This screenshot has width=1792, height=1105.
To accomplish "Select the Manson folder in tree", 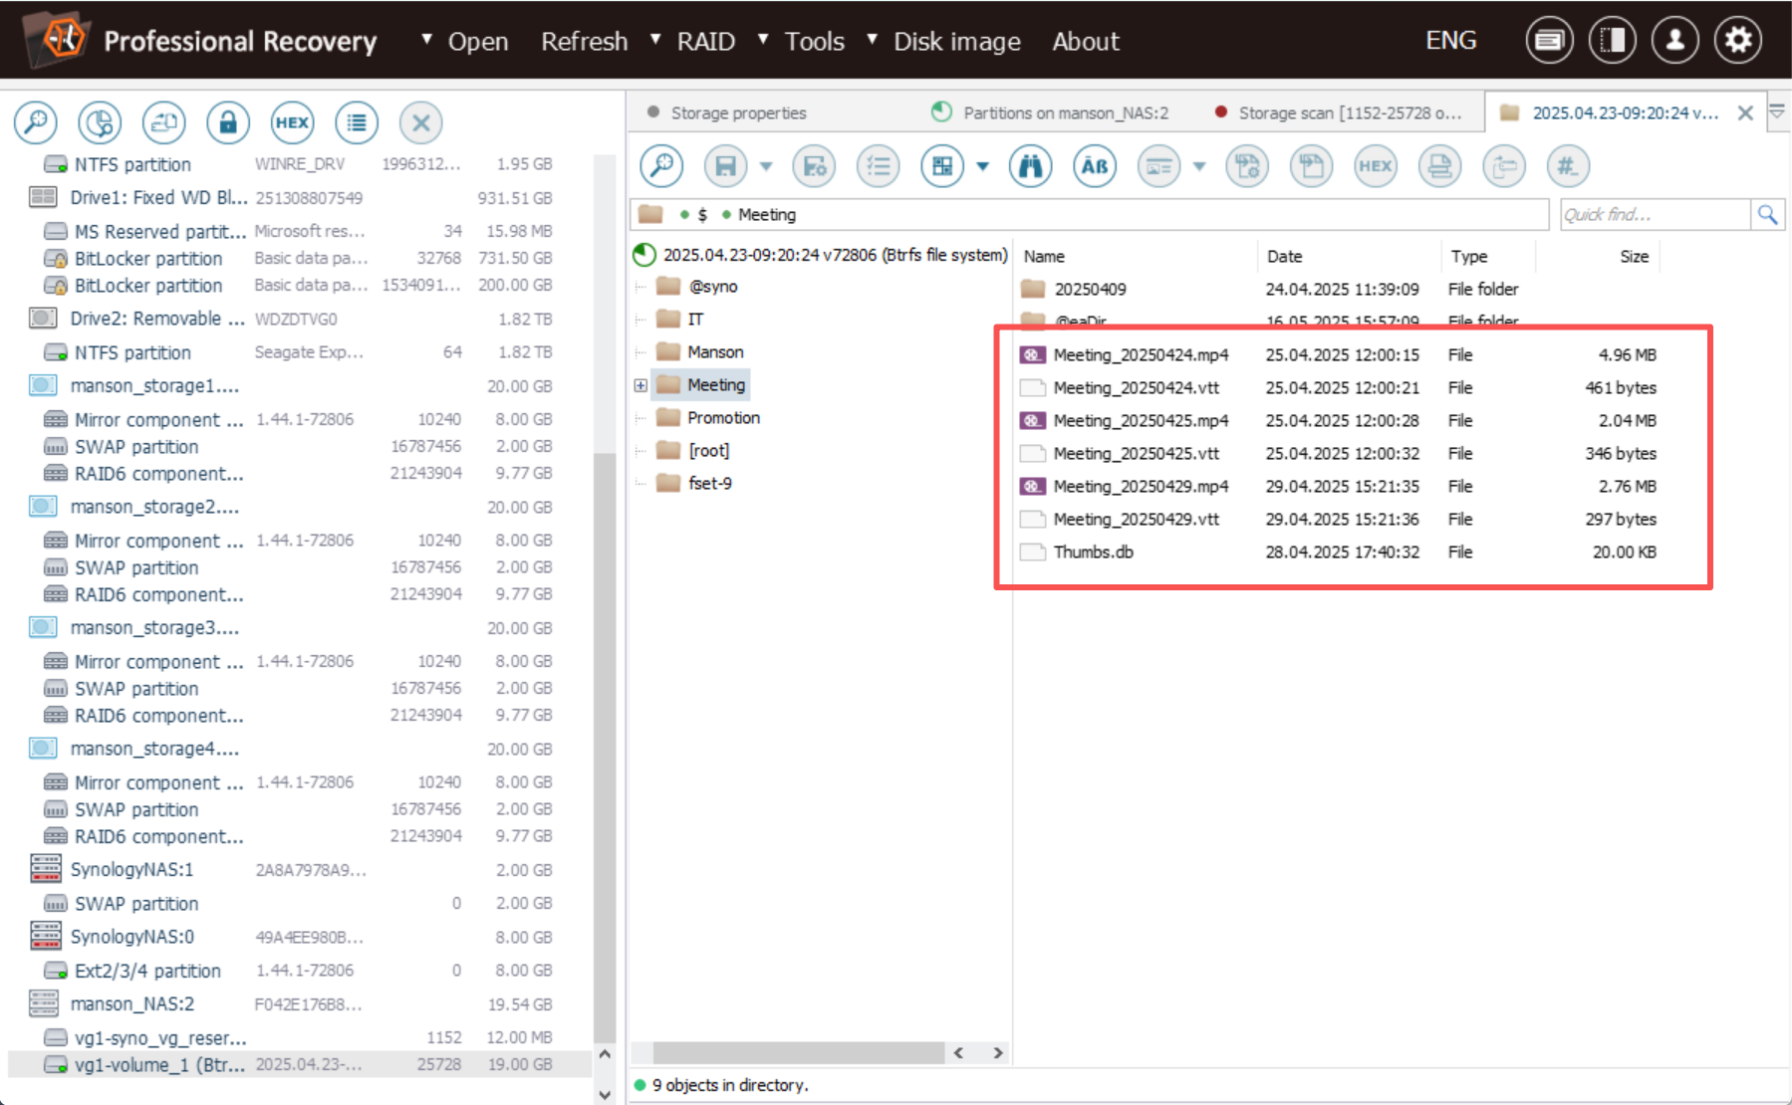I will pos(715,352).
